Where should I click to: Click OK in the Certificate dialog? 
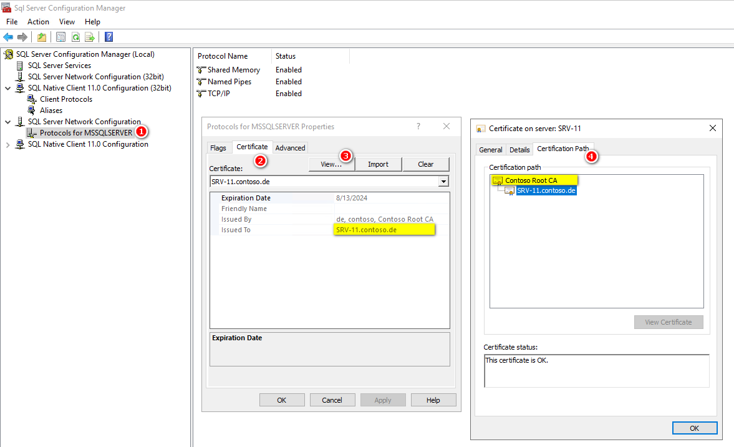coord(695,428)
